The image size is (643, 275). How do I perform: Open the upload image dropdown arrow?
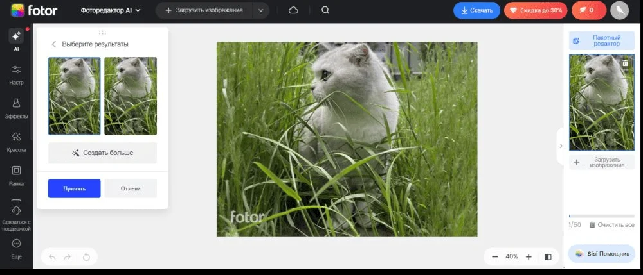260,10
